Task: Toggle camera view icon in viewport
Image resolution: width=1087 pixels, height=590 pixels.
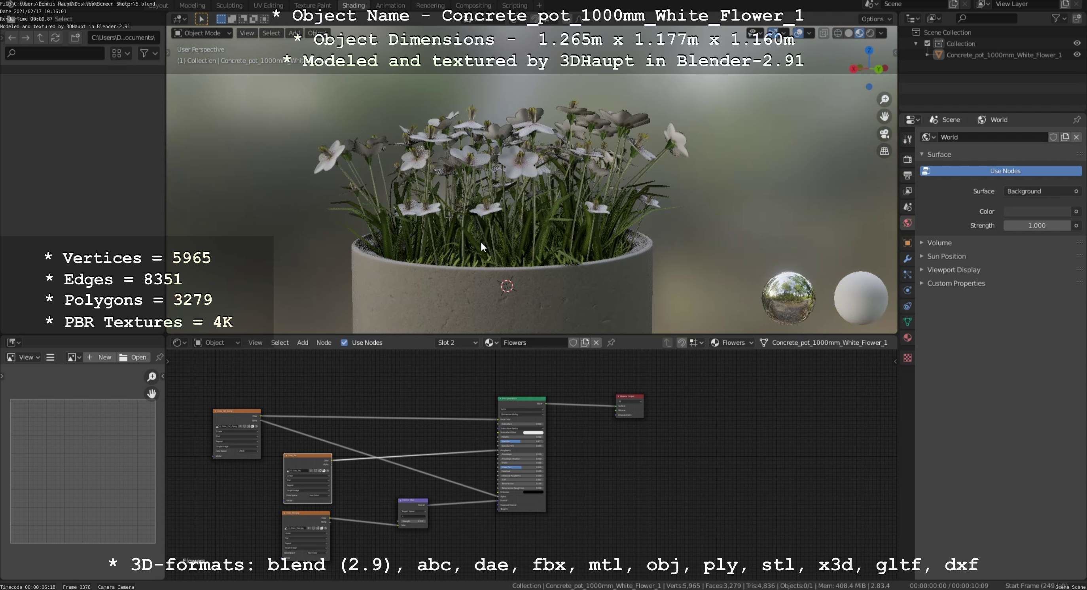Action: [x=884, y=134]
